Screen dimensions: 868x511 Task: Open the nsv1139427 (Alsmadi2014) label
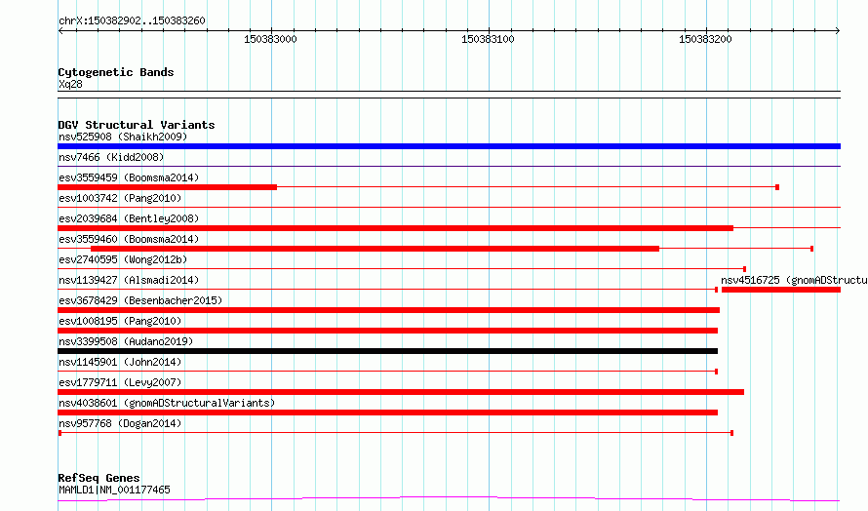[x=129, y=280]
